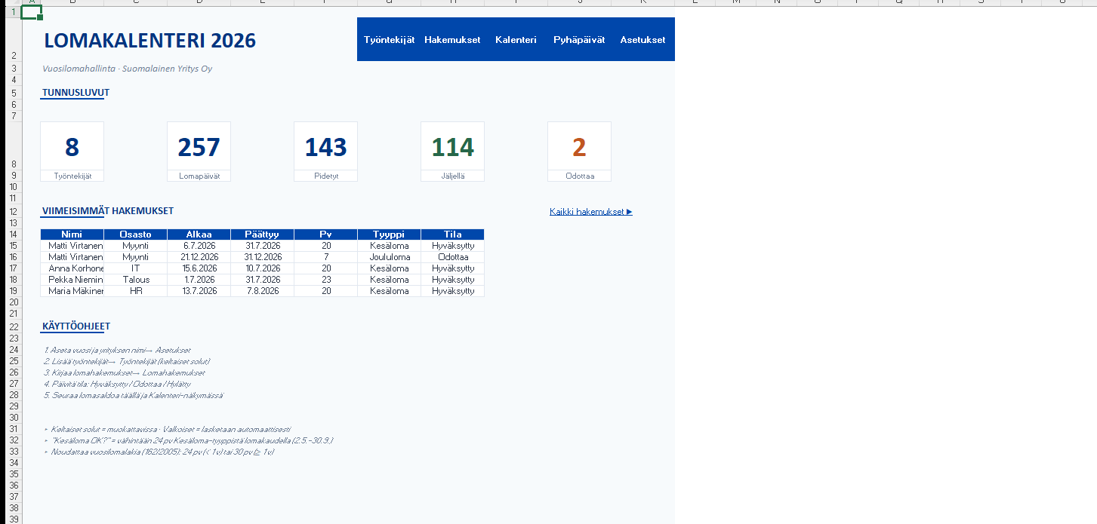Go to the Hakemukset sheet
Image resolution: width=1097 pixels, height=524 pixels.
[452, 40]
